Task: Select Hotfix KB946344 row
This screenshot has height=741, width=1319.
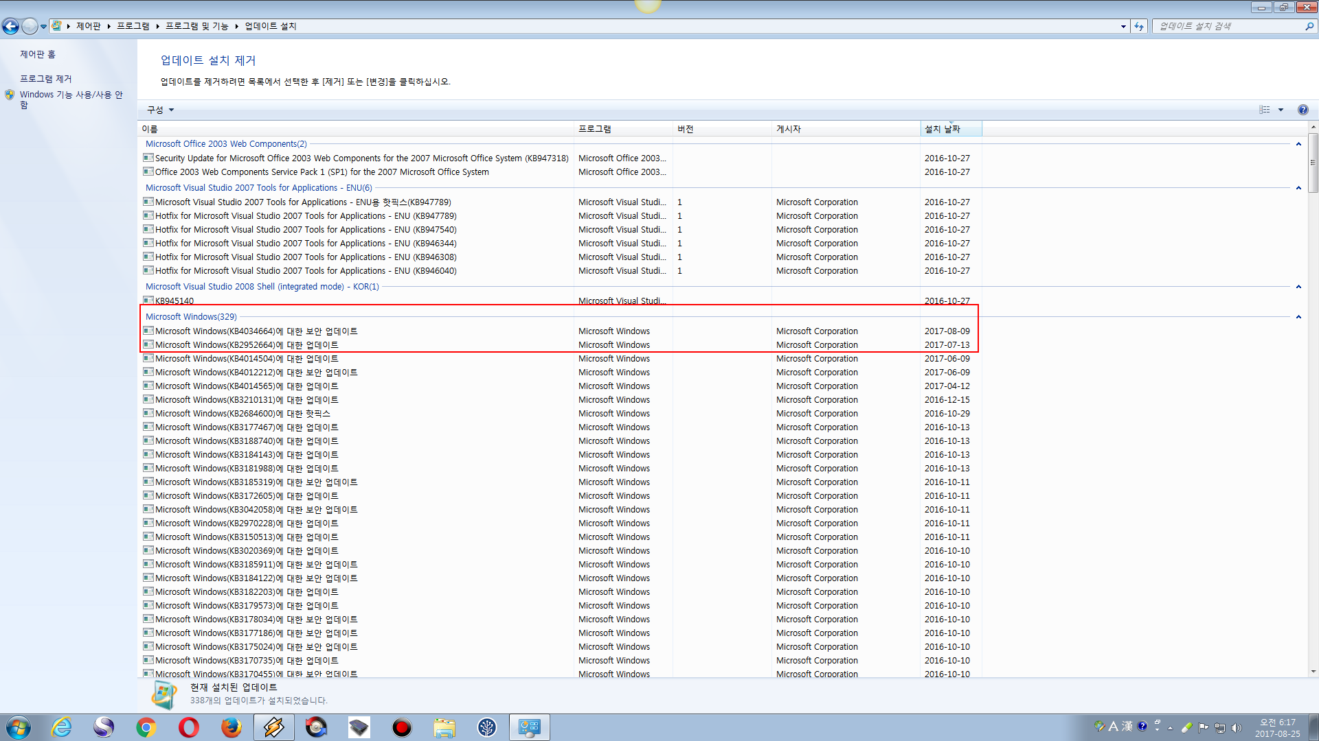Action: click(561, 244)
